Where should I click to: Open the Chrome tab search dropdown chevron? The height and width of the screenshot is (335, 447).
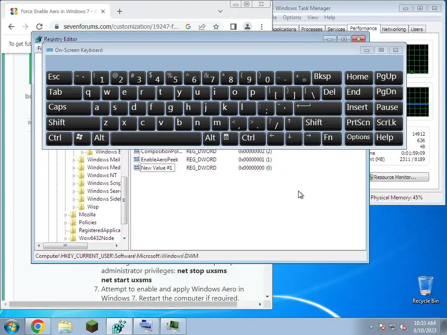coord(220,11)
